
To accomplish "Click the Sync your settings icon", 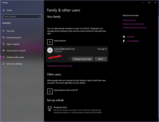I will 4,64.
